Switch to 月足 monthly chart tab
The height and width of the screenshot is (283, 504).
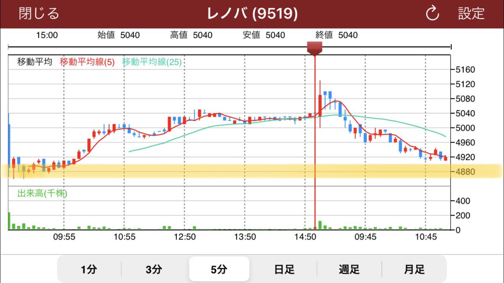click(x=414, y=270)
